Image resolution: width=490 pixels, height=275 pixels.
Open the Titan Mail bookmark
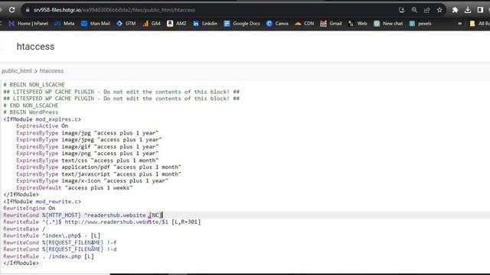96,24
